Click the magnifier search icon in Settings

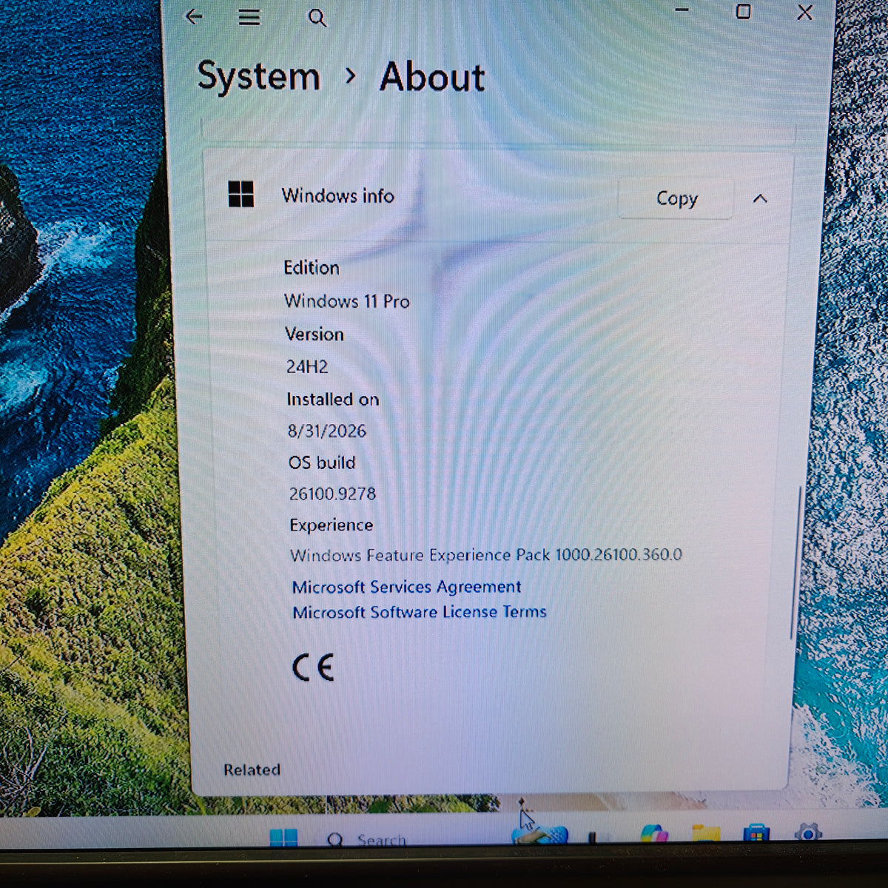pyautogui.click(x=317, y=18)
